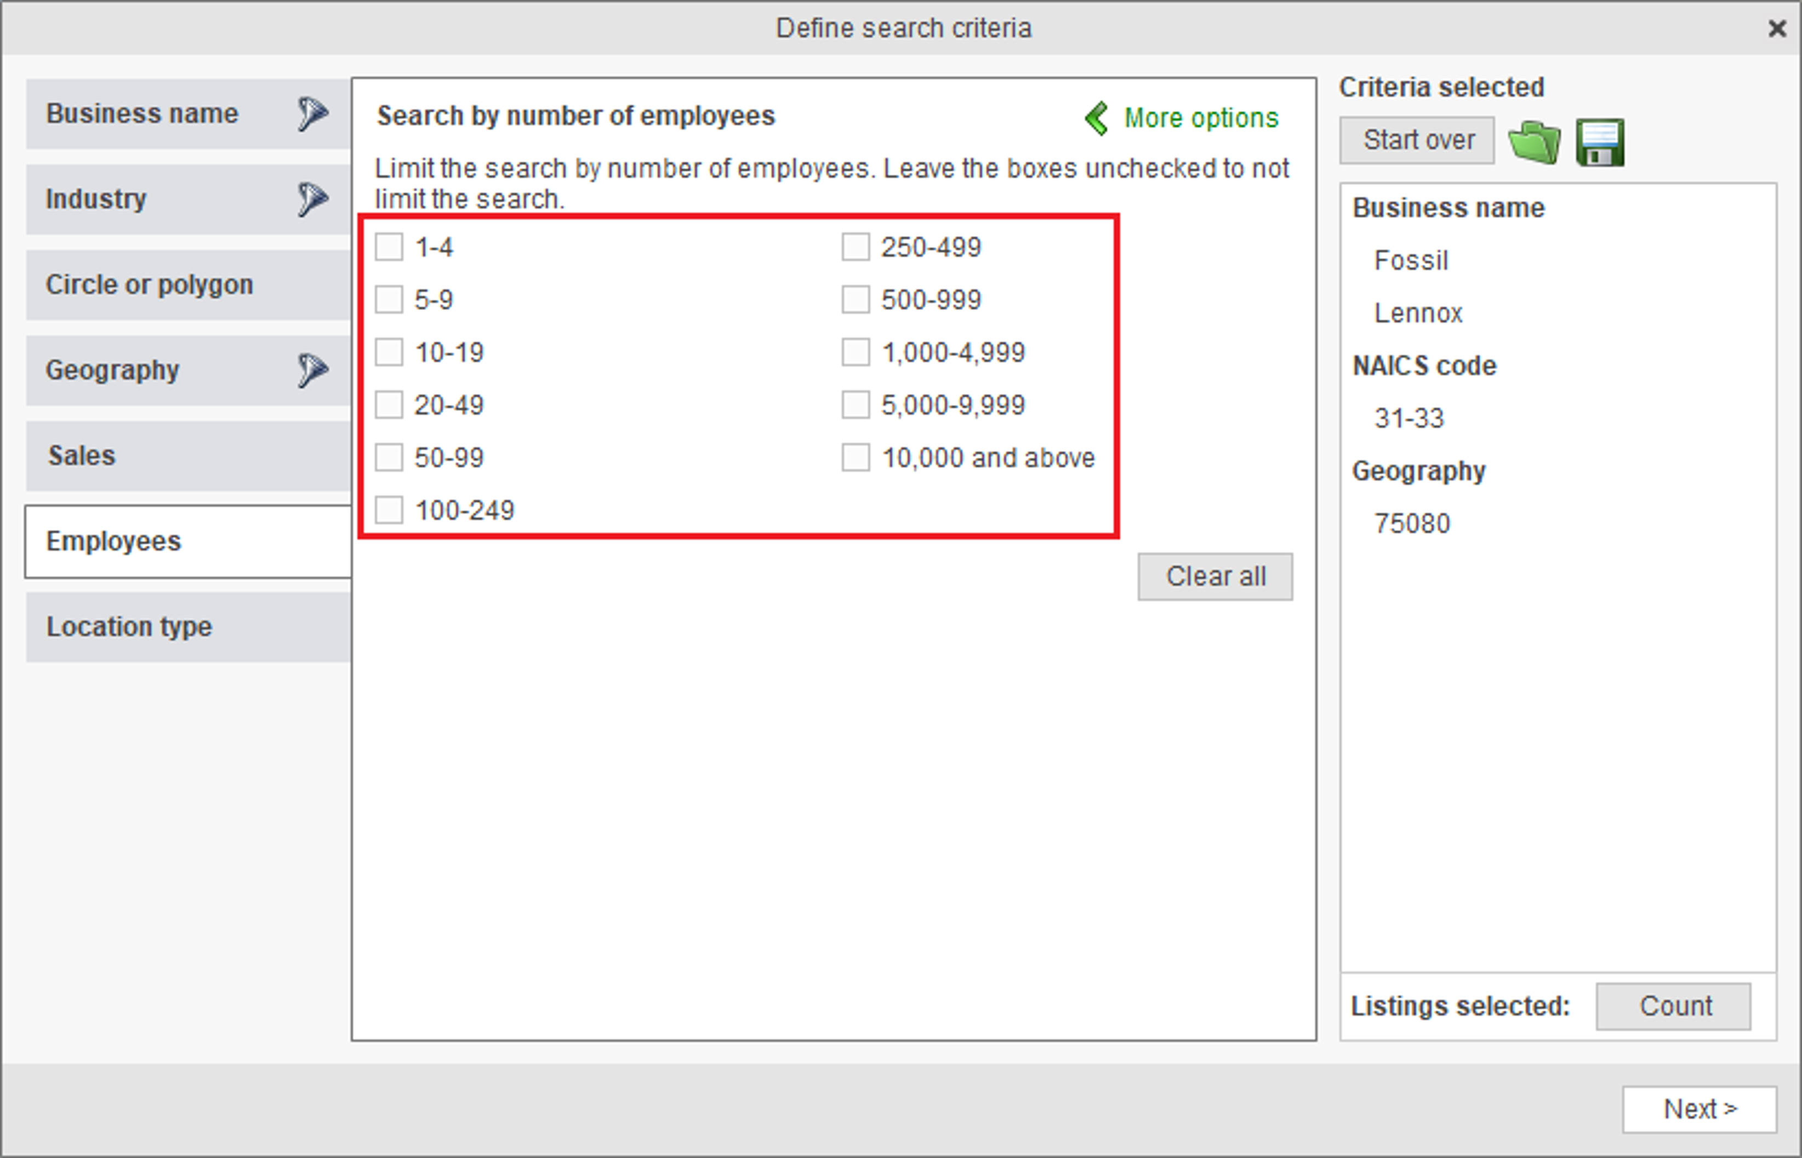Select the Circle or polygon tab
This screenshot has height=1158, width=1802.
pos(189,285)
